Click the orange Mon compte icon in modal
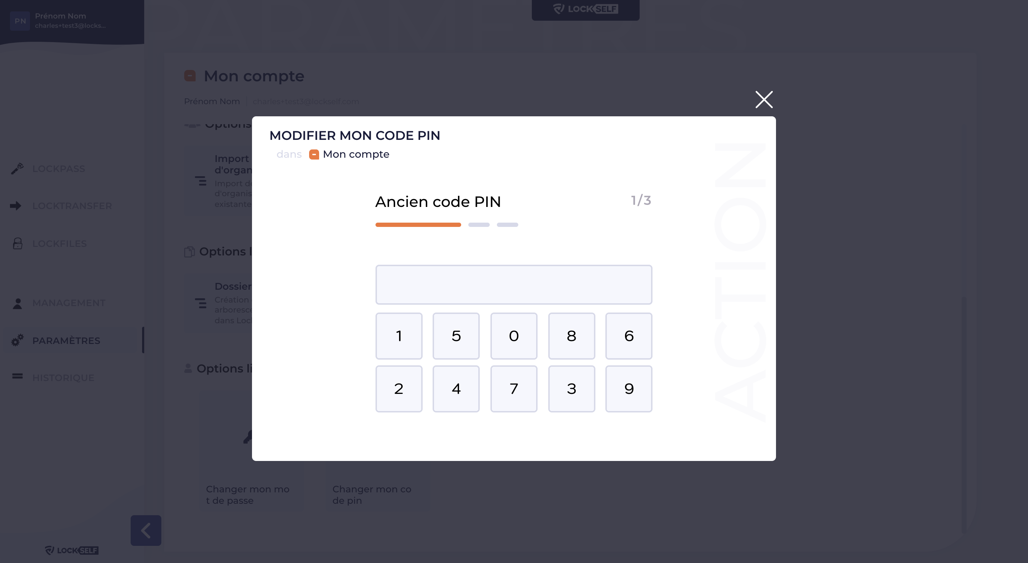 [314, 154]
